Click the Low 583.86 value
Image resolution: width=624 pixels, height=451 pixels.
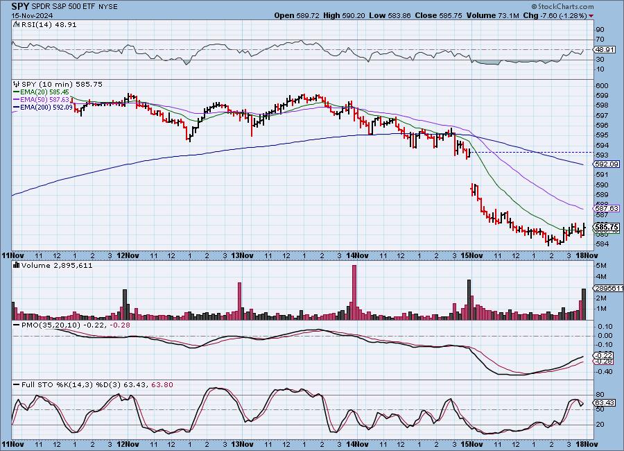coord(390,15)
